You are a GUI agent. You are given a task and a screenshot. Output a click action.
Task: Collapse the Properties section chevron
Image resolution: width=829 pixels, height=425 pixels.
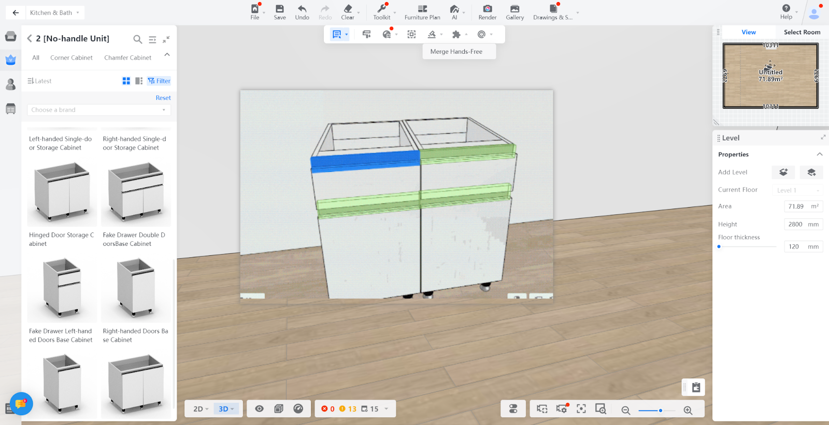(x=819, y=154)
